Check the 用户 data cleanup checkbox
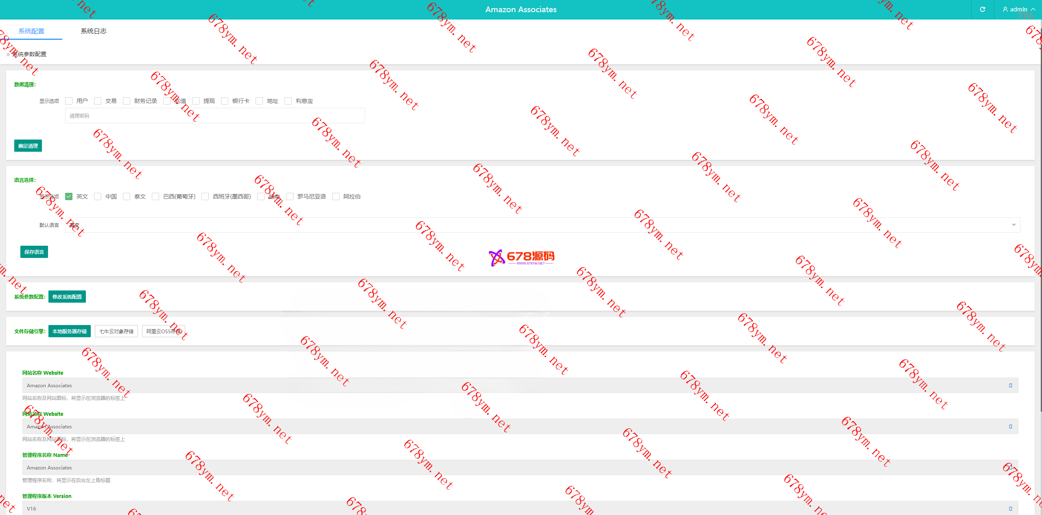Screen dimensions: 1042x515 tap(69, 101)
